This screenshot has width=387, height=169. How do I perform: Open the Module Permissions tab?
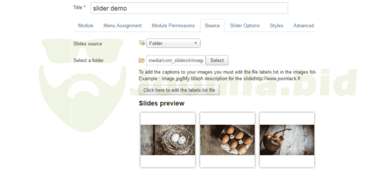click(173, 25)
